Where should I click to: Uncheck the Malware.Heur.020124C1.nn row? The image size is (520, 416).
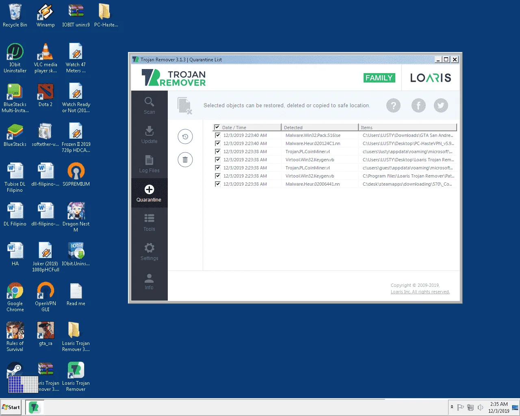coord(218,143)
